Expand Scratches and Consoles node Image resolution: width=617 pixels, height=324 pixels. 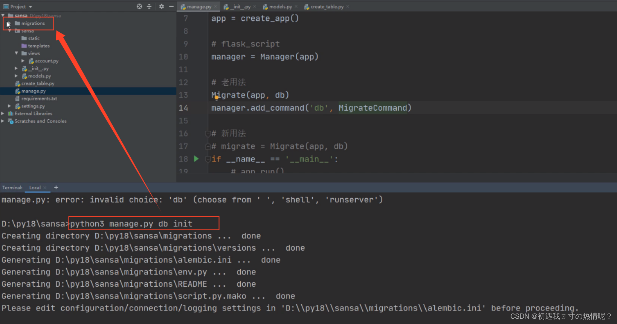pyautogui.click(x=3, y=121)
